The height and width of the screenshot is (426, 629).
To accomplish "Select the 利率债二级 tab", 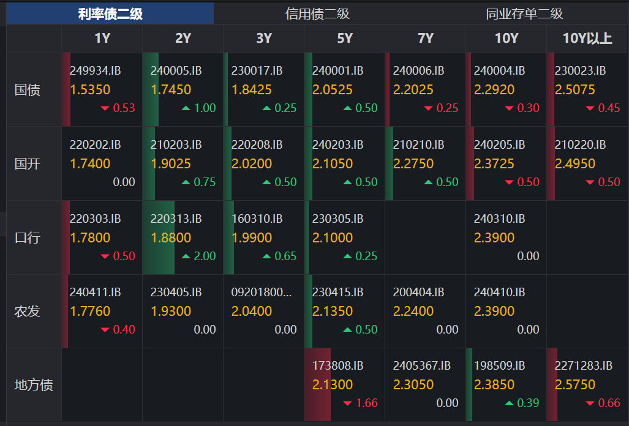I will point(110,13).
